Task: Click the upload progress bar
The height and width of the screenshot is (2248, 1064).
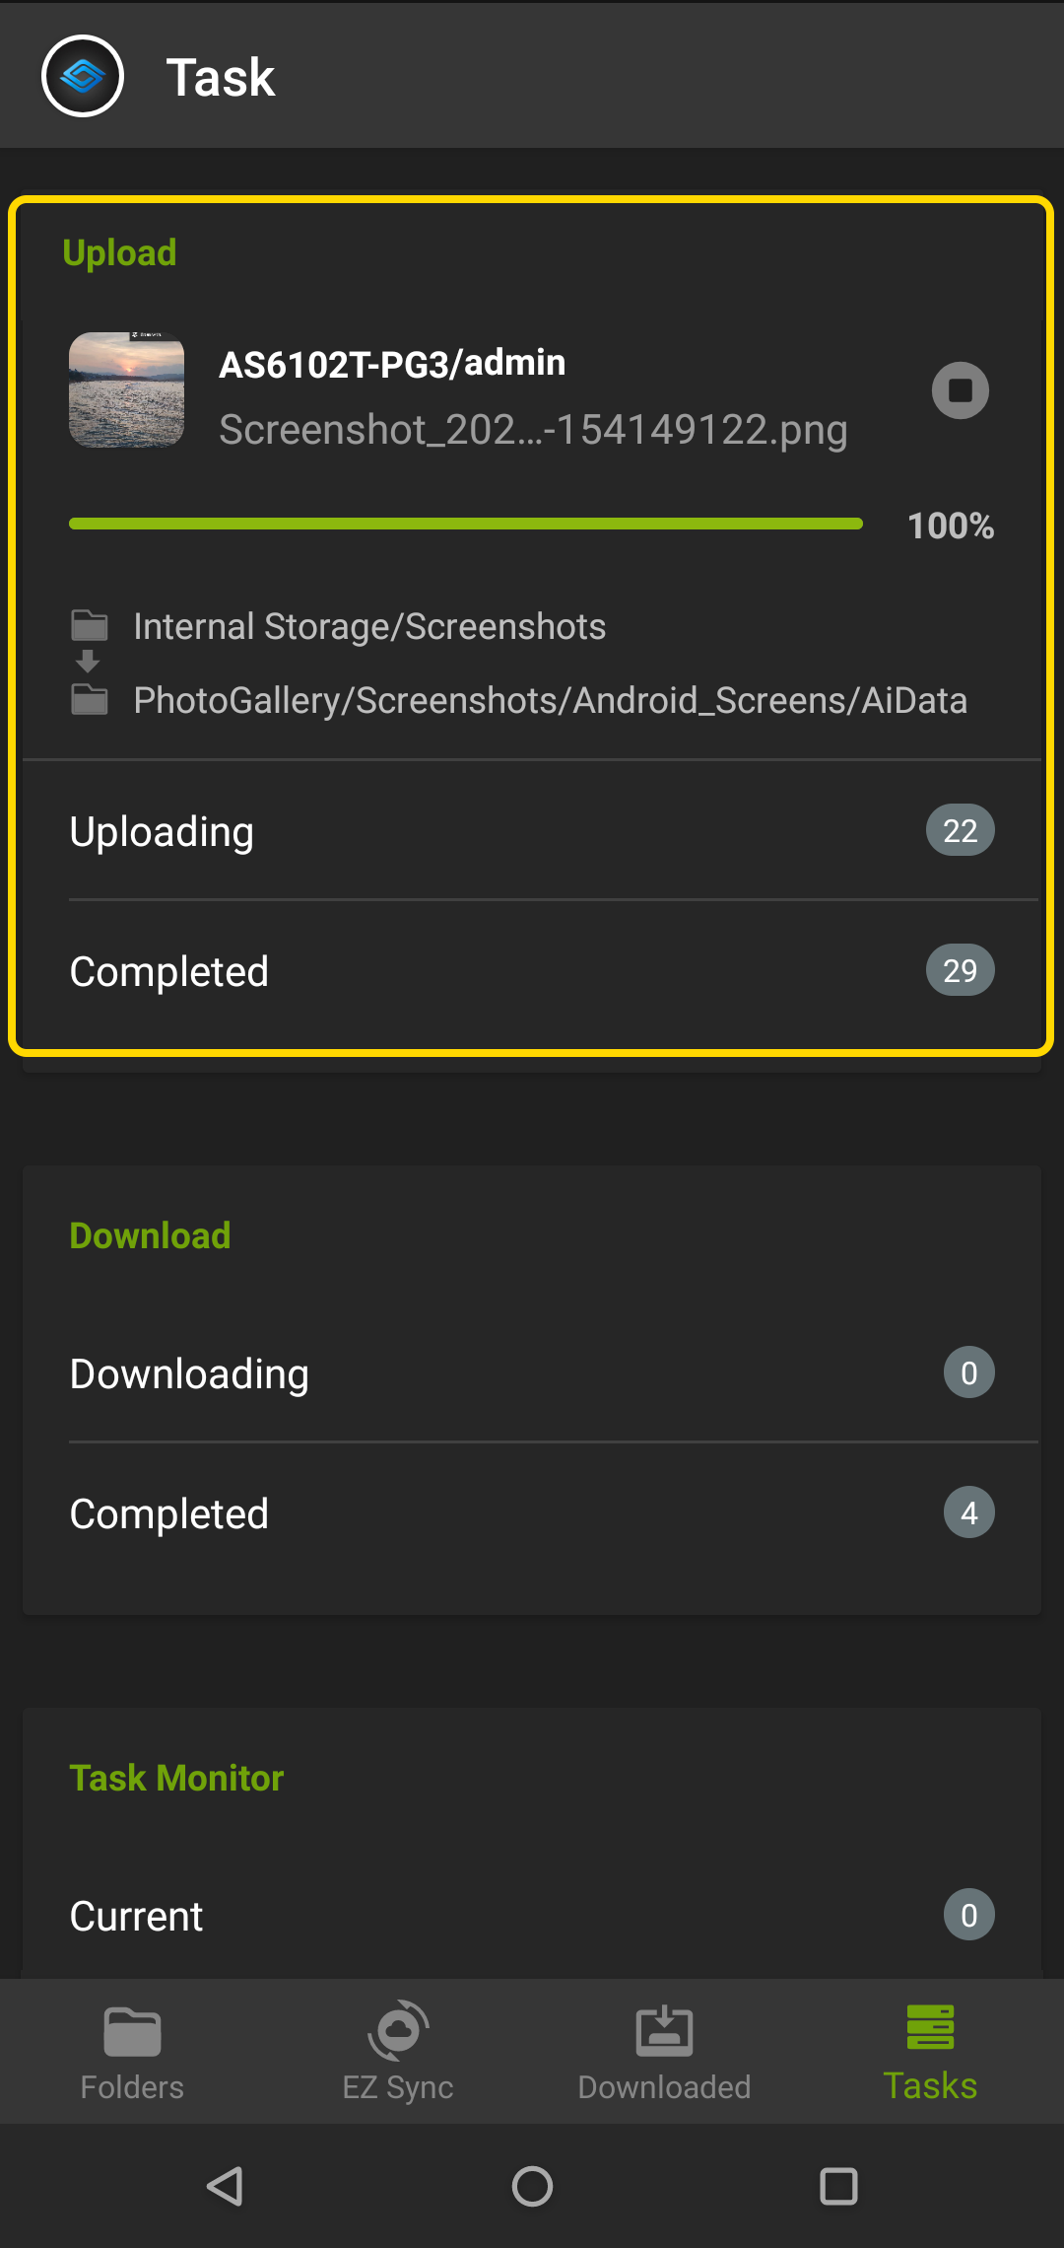Action: coord(466,524)
